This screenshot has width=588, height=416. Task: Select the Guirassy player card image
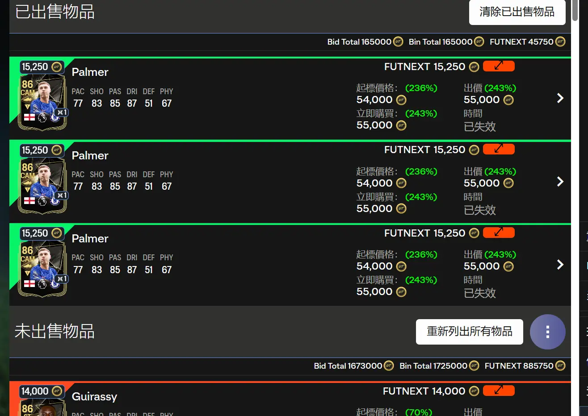click(42, 408)
